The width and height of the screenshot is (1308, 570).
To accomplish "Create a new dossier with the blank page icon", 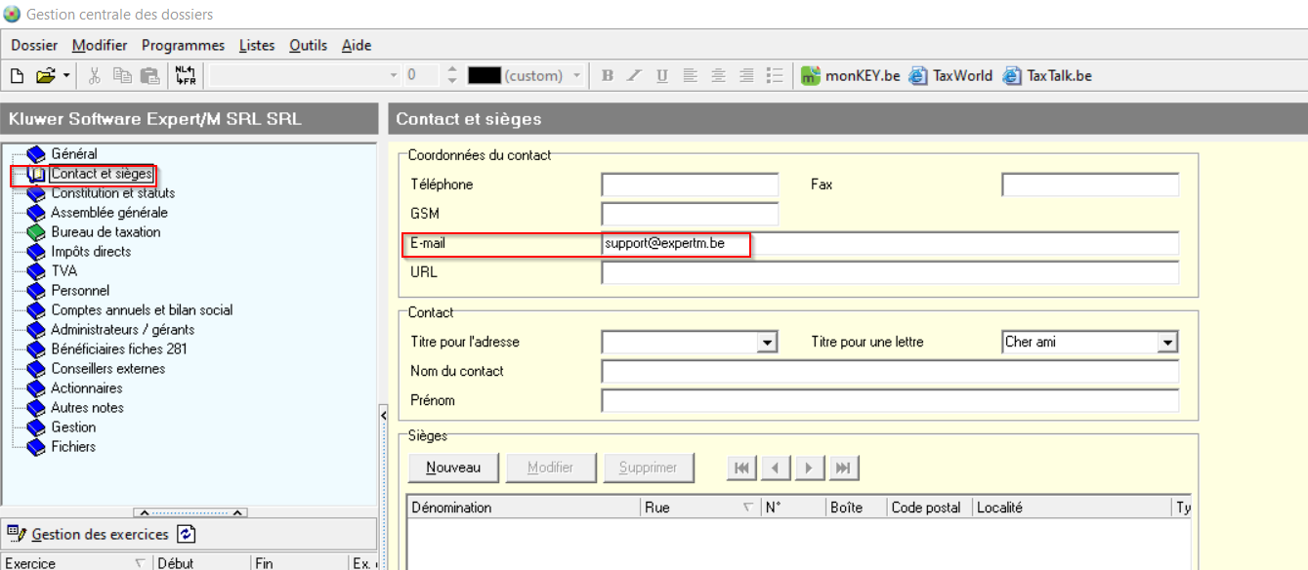I will click(18, 75).
